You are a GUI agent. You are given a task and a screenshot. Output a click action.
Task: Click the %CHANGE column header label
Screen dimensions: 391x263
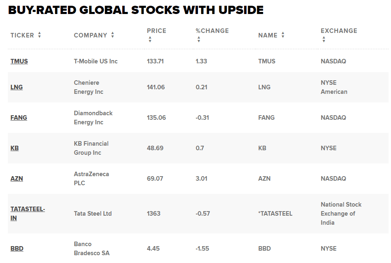[x=212, y=31]
